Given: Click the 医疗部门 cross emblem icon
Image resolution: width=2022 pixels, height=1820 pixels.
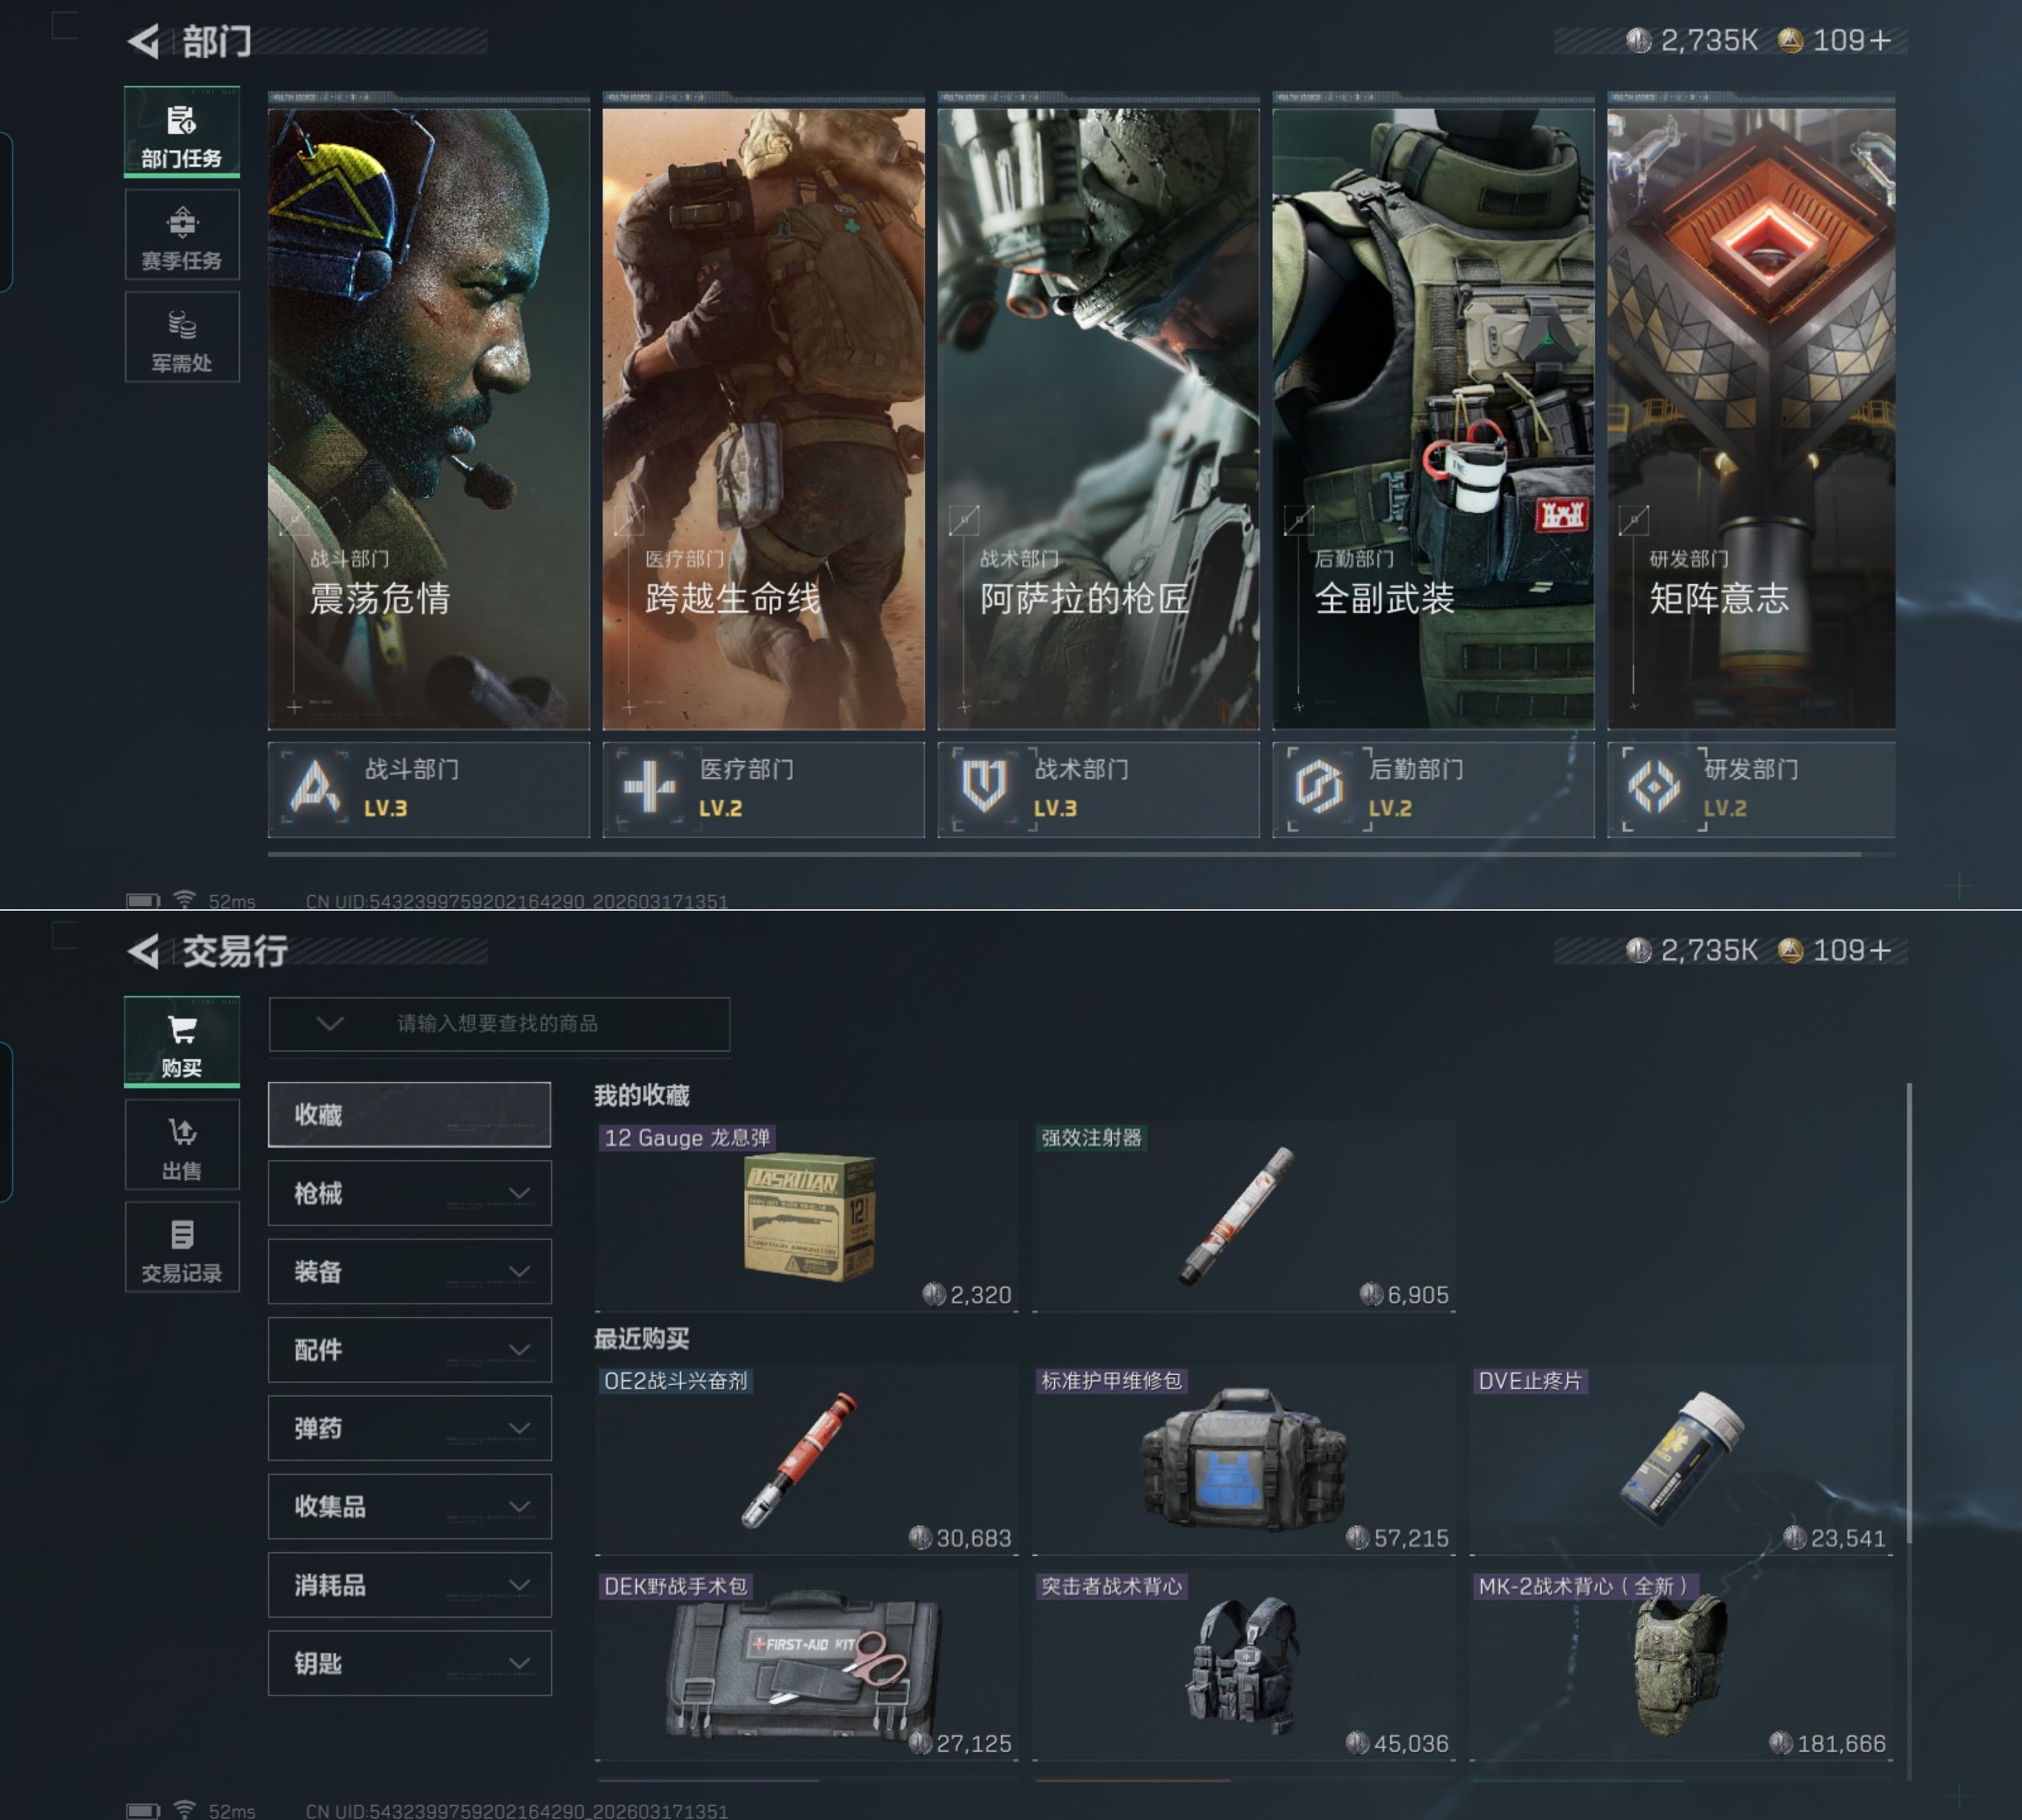Looking at the screenshot, I should coord(650,788).
